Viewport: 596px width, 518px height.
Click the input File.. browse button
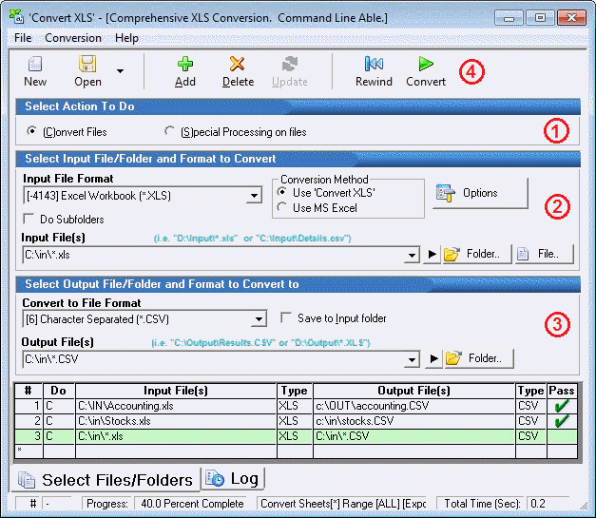click(x=545, y=255)
